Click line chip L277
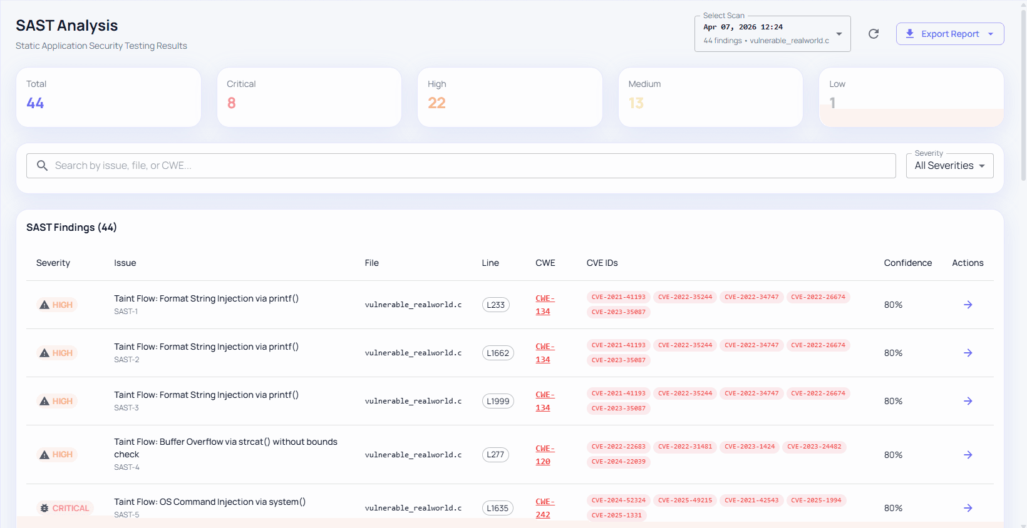The width and height of the screenshot is (1027, 528). click(495, 455)
